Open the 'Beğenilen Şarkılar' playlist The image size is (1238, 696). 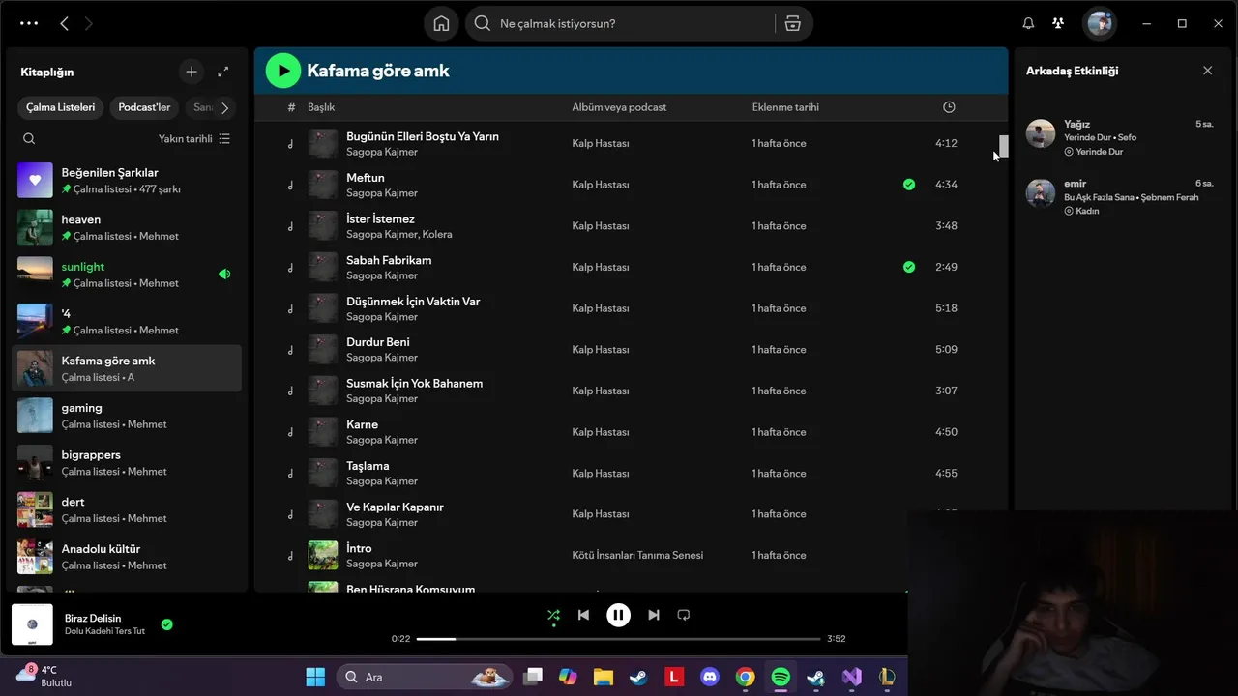127,181
